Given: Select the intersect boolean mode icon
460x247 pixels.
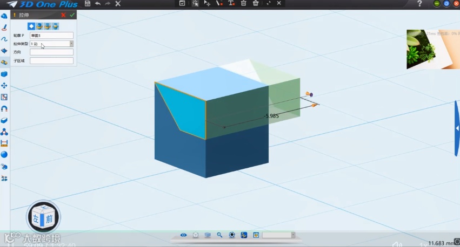Looking at the screenshot, I should pos(55,26).
